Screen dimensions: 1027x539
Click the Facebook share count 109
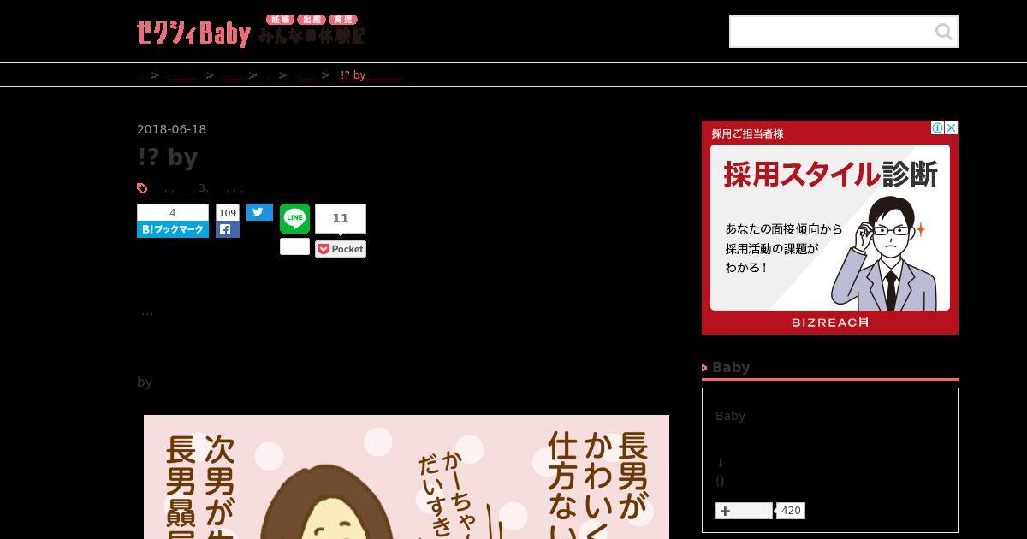click(x=227, y=213)
